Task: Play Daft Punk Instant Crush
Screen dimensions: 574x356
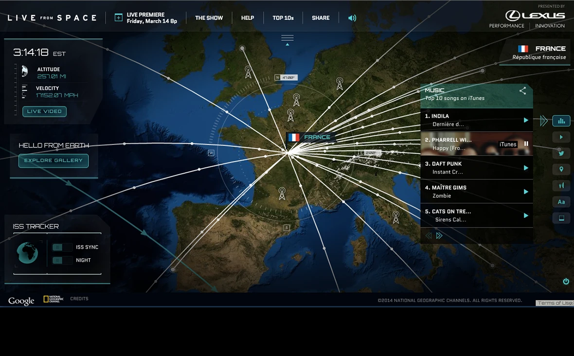Action: click(x=526, y=168)
